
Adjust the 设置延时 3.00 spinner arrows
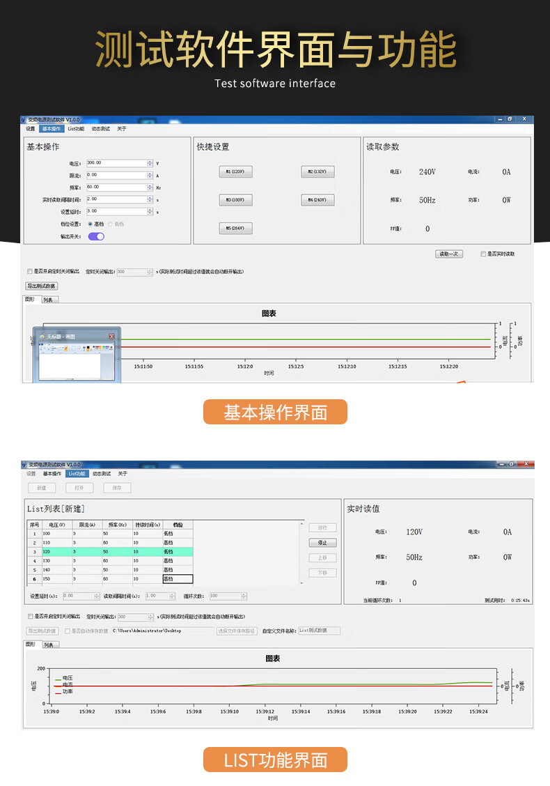[x=150, y=211]
